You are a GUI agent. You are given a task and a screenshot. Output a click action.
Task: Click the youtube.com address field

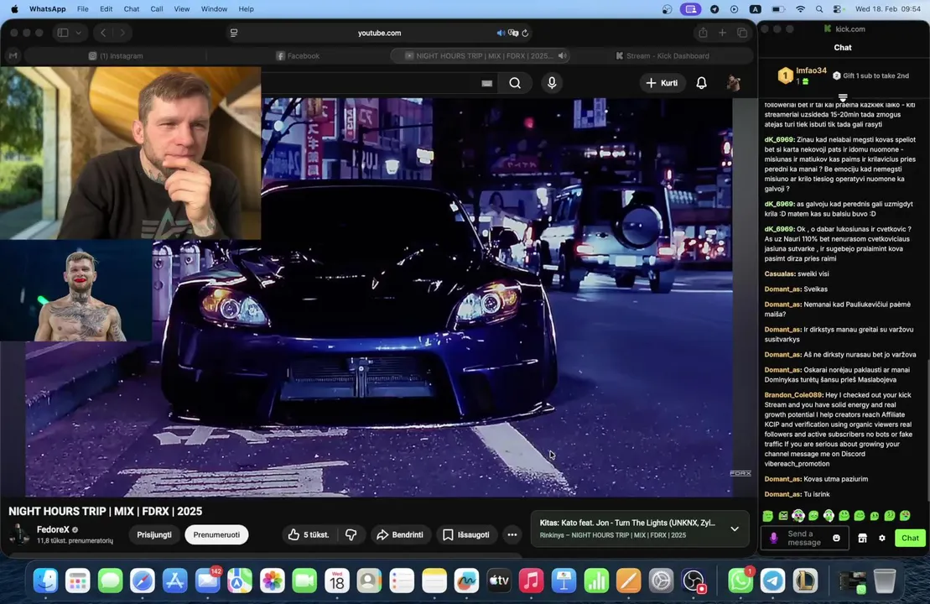point(380,34)
